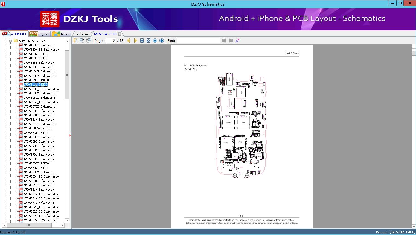Click document viewer scroll up arrow

point(414,47)
